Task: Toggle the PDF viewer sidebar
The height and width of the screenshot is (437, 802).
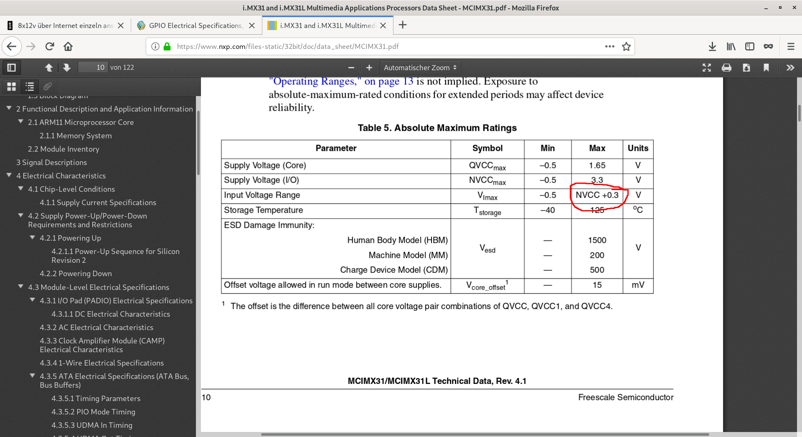Action: [x=12, y=67]
